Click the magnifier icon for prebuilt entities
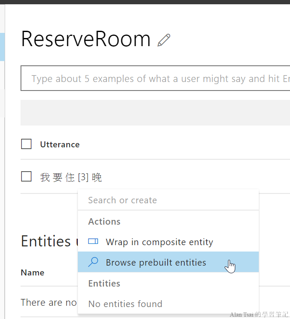290x319 pixels. click(x=93, y=262)
